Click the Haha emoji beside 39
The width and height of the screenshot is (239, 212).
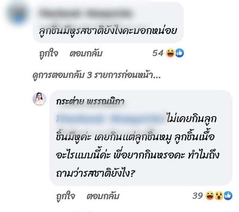pyautogui.click(x=210, y=196)
